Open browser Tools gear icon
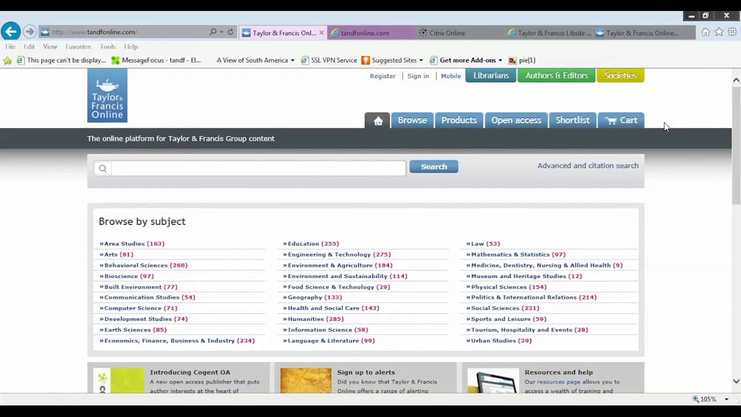The width and height of the screenshot is (741, 417). click(x=732, y=32)
